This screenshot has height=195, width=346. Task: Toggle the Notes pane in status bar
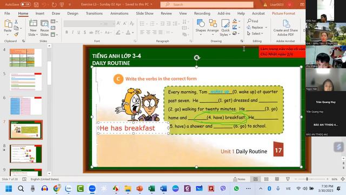pos(239,179)
